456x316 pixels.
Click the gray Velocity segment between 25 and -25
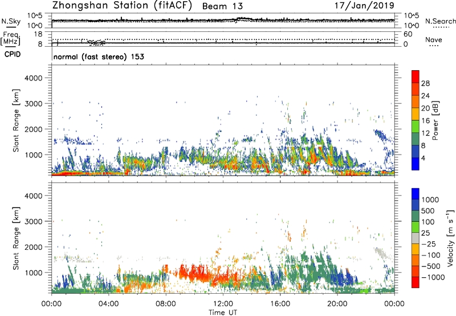click(416, 238)
